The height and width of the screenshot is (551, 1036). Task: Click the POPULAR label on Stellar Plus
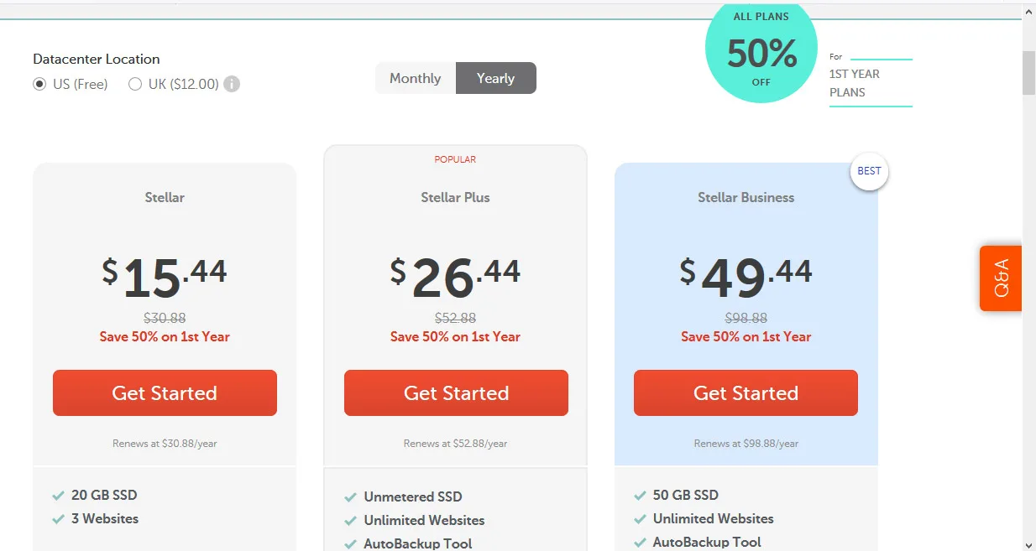[x=455, y=159]
